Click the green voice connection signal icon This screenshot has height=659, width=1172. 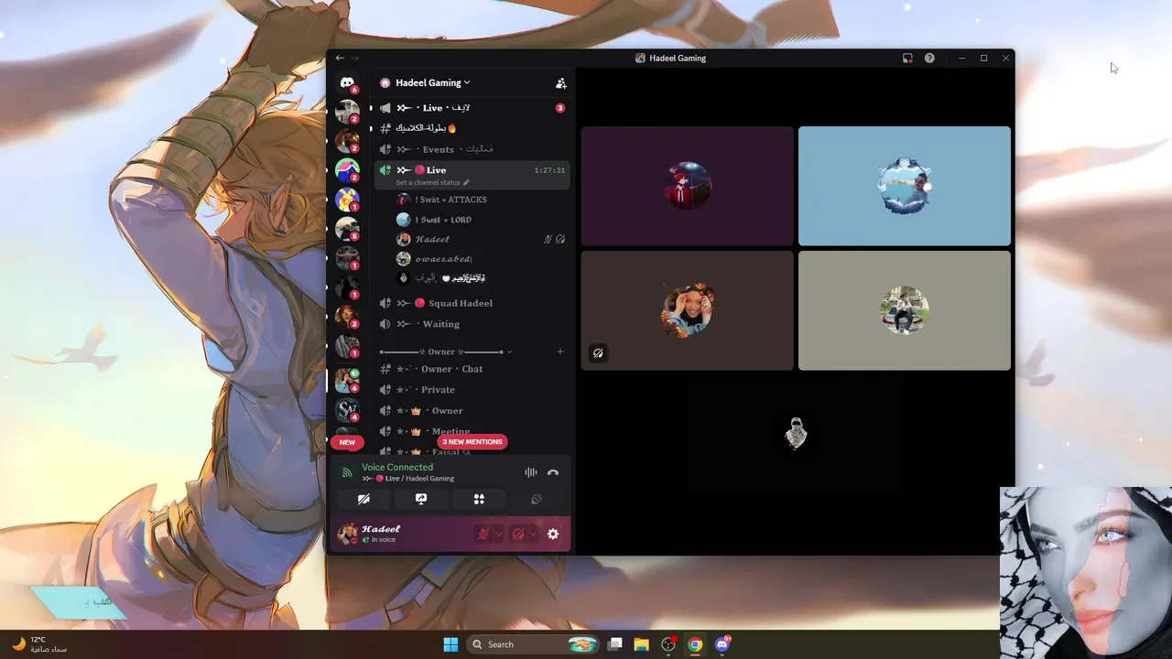(x=347, y=472)
